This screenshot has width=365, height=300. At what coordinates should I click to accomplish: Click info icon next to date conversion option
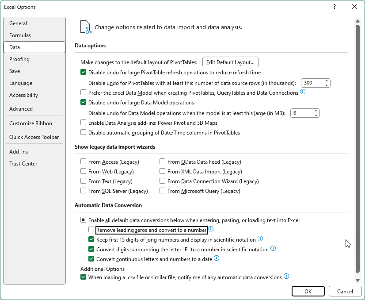217,258
